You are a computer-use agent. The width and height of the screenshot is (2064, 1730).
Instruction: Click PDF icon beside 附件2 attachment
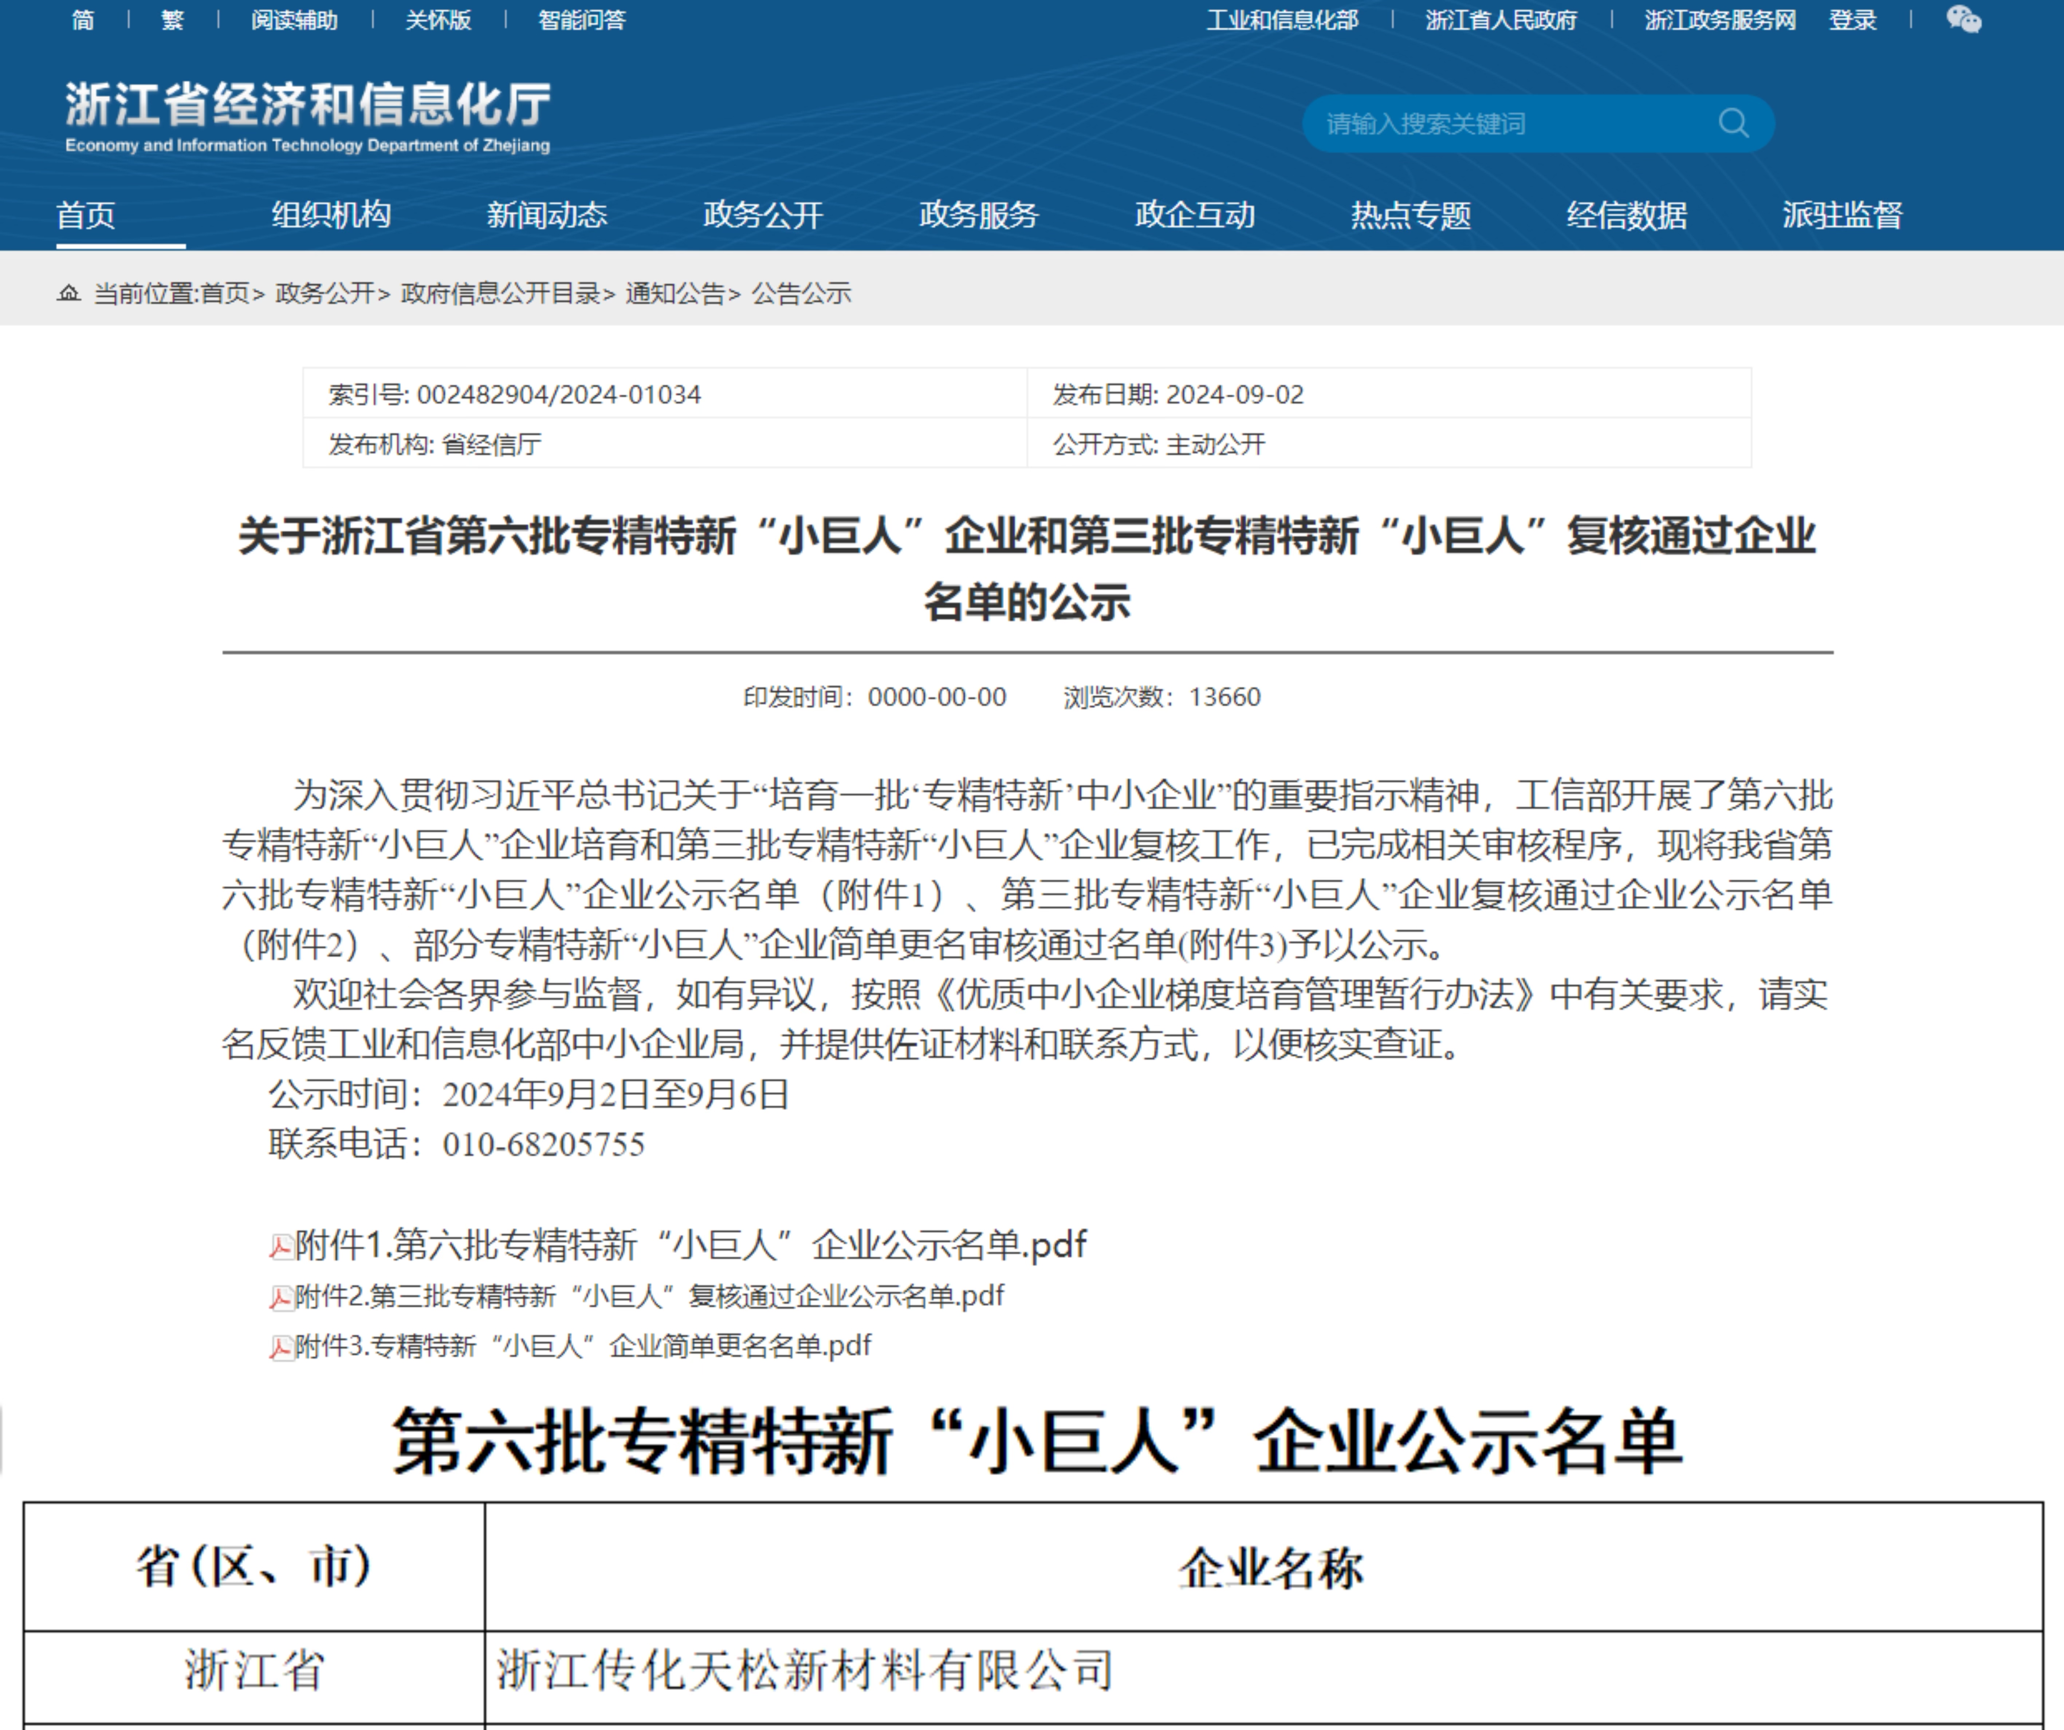pos(281,1298)
